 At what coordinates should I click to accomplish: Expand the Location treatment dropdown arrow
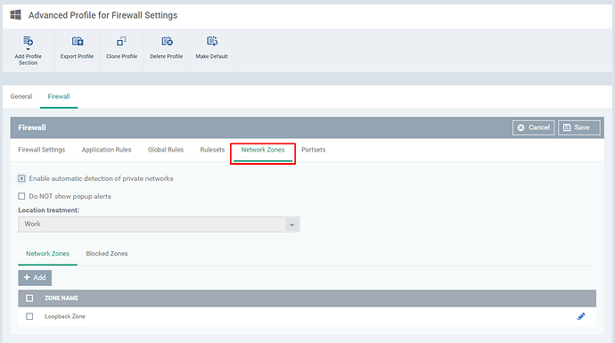coord(291,225)
